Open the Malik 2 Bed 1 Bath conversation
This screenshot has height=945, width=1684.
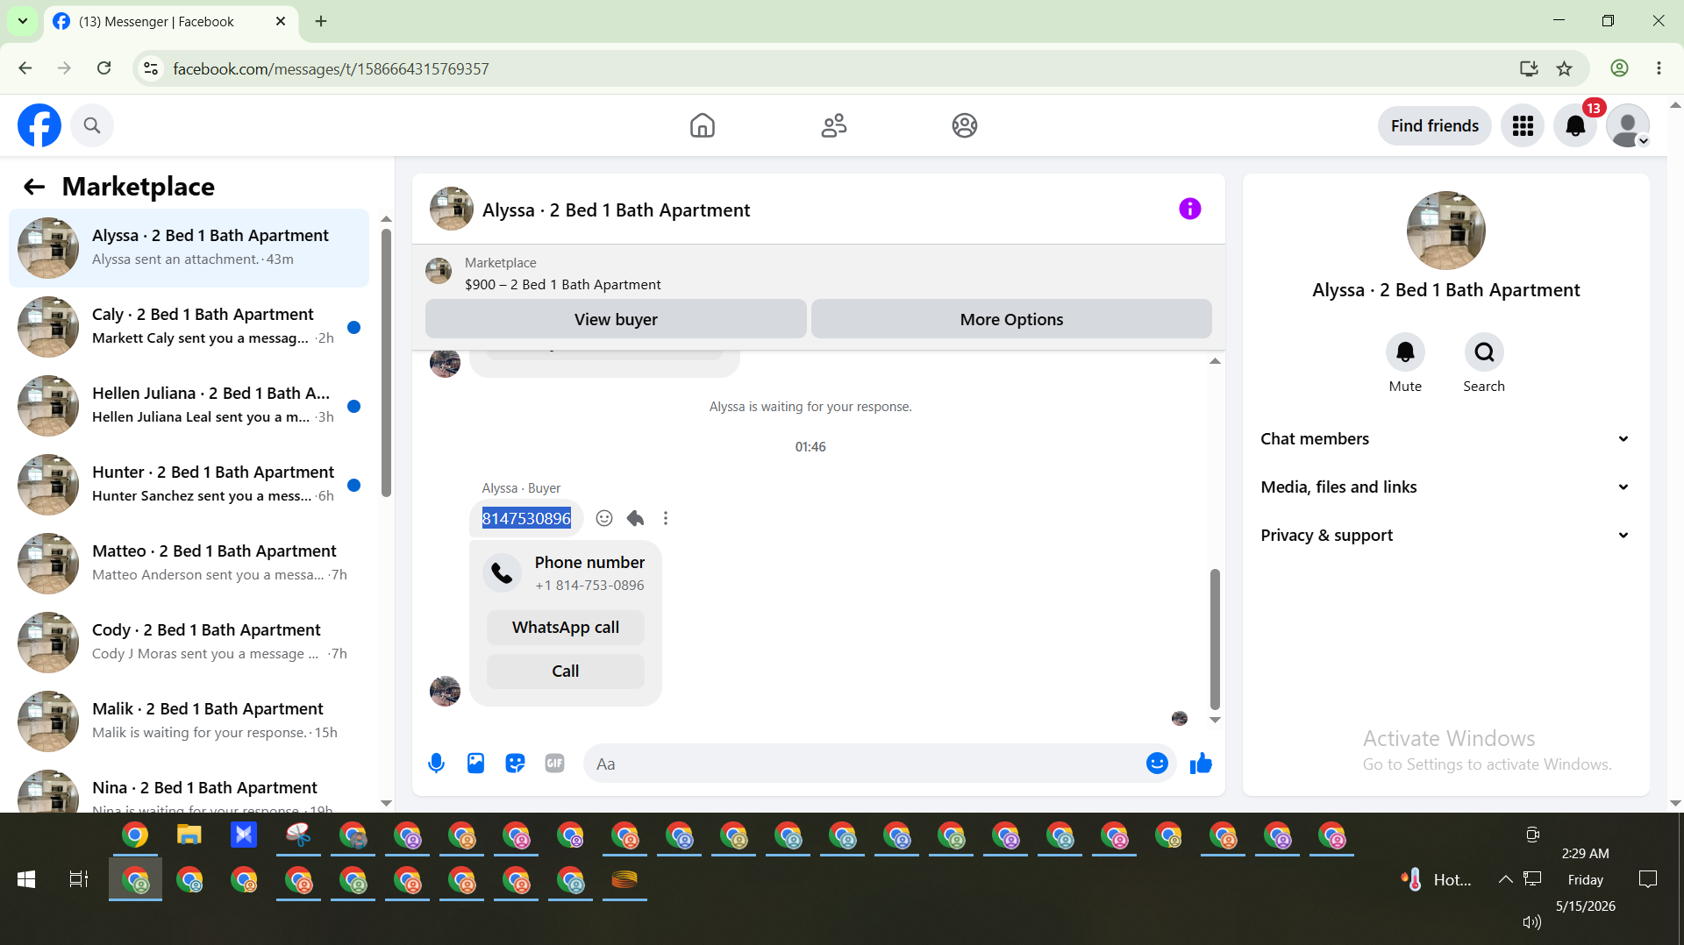[x=189, y=721]
